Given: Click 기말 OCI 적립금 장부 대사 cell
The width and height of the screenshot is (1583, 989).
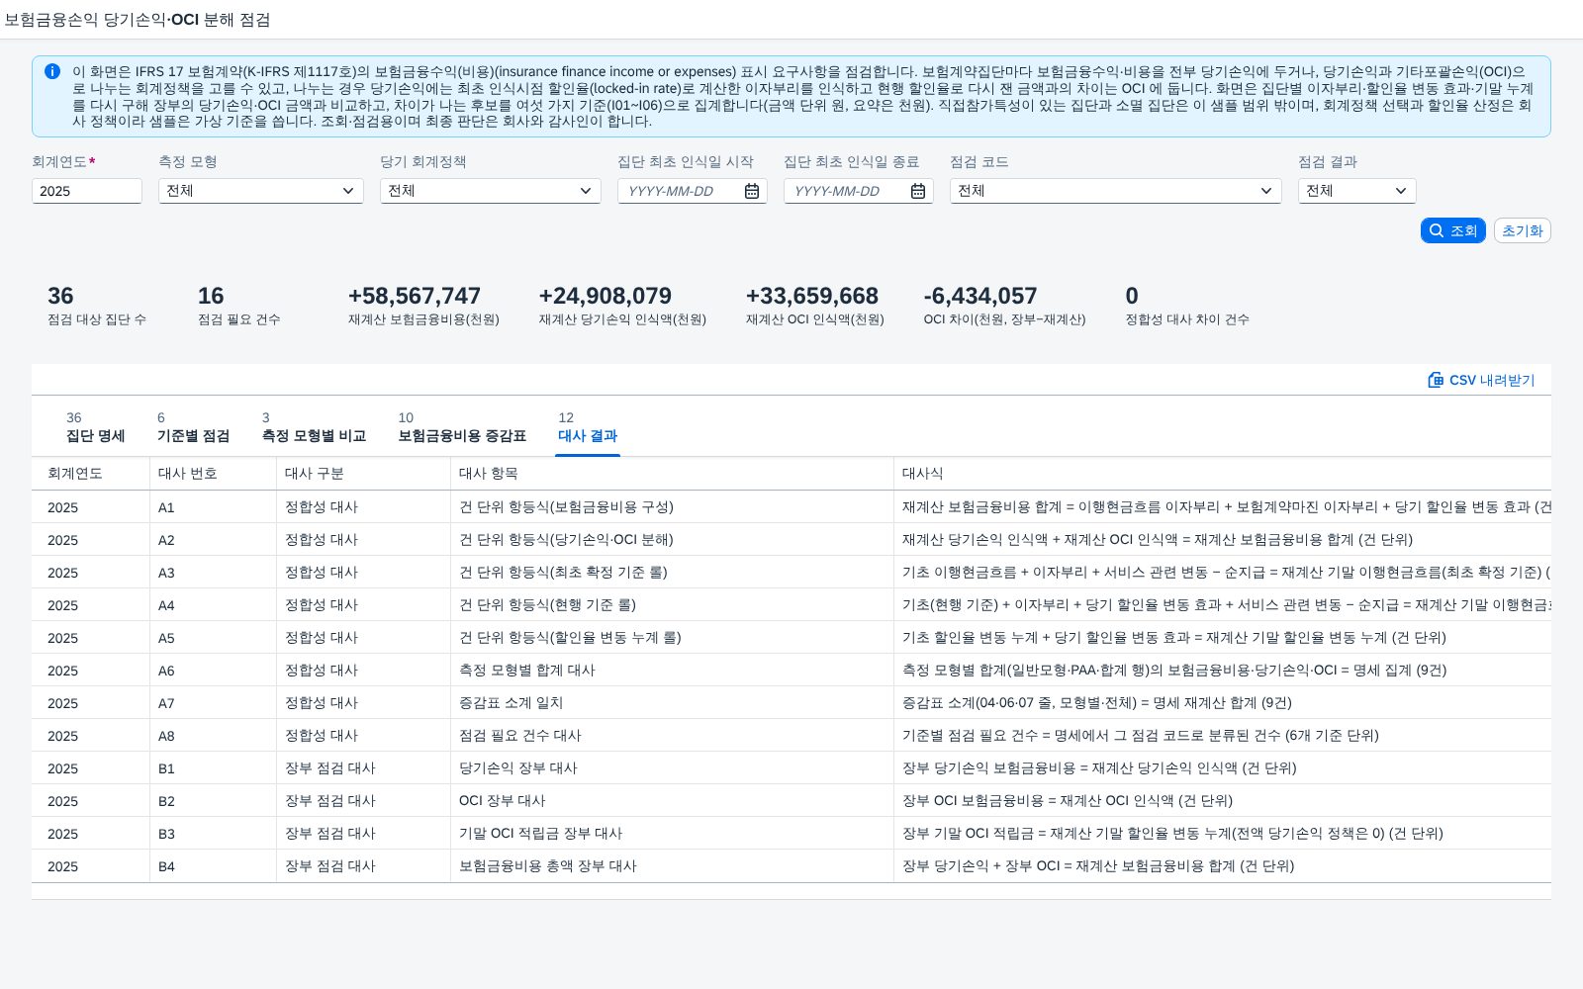Looking at the screenshot, I should [x=673, y=834].
